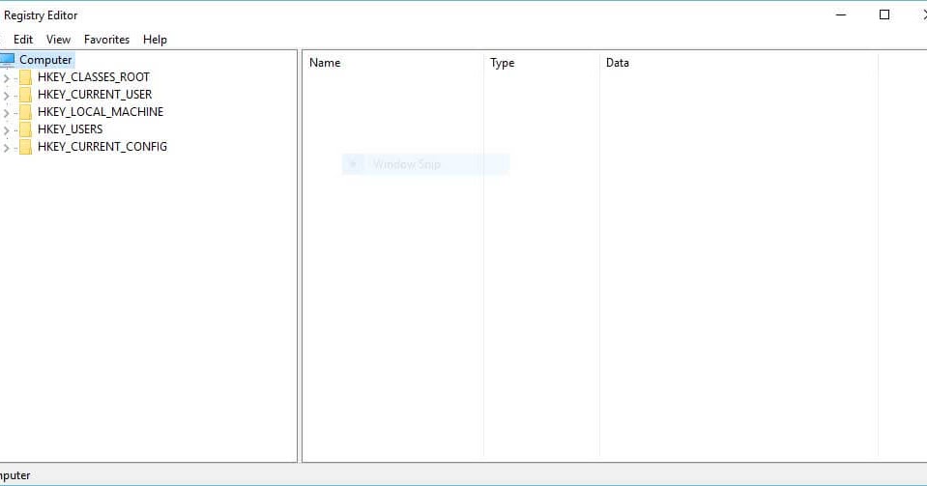Select the HKEY_USERS text label
The height and width of the screenshot is (486, 927).
[x=70, y=129]
